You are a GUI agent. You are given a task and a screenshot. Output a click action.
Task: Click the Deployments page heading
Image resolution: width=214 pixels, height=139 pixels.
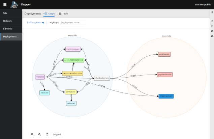[x=33, y=14]
